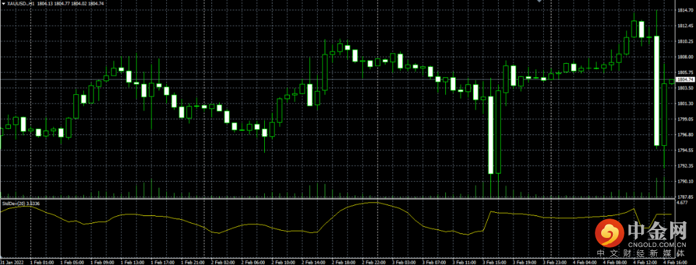Click the 1 Feb 21:00 time label

pyautogui.click(x=192, y=262)
